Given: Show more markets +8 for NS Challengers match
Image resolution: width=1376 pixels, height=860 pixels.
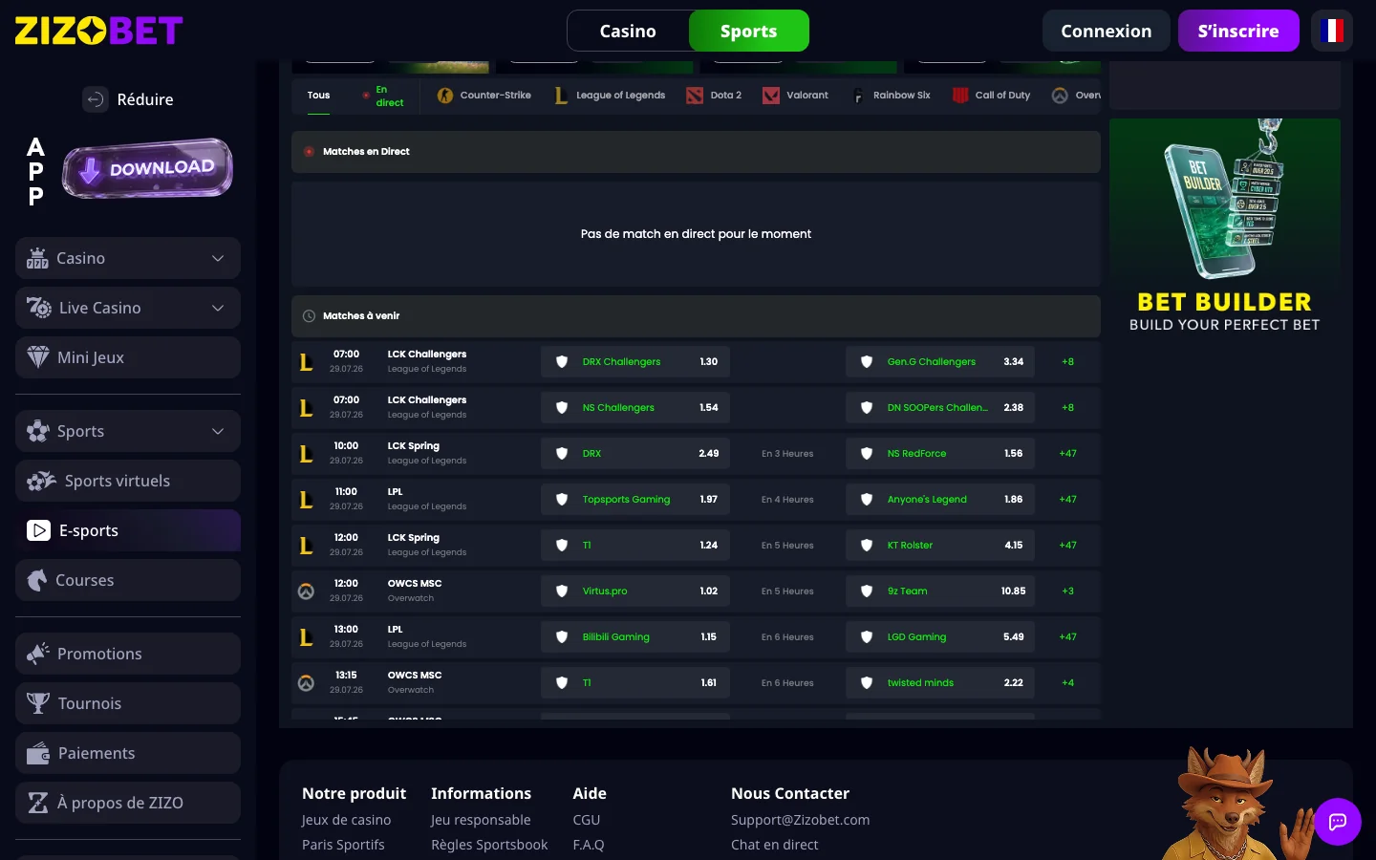Looking at the screenshot, I should pyautogui.click(x=1068, y=408).
